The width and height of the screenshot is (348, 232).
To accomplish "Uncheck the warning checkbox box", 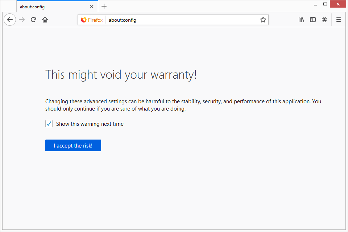I will 49,124.
